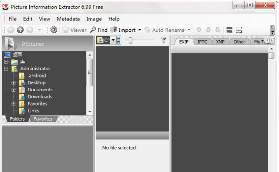279x172 pixels.
Task: Open the Metadata menu
Action: [x=68, y=19]
